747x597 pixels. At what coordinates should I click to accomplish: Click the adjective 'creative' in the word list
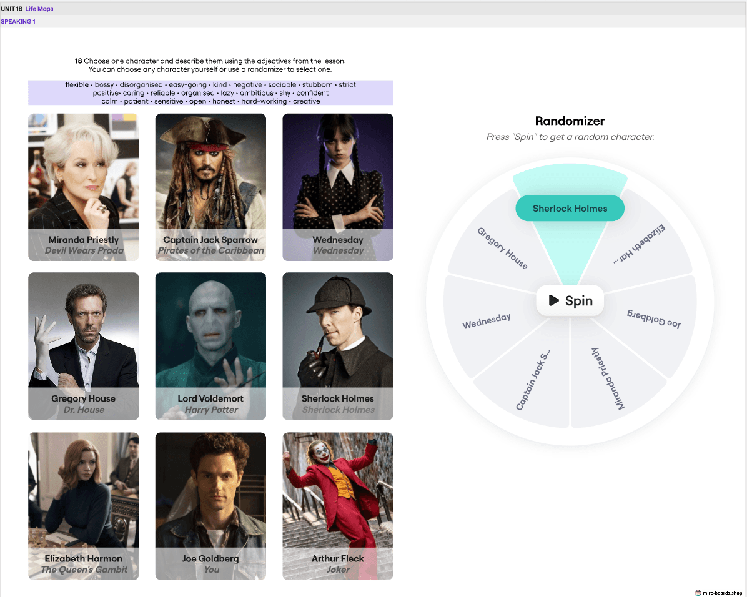pyautogui.click(x=306, y=101)
